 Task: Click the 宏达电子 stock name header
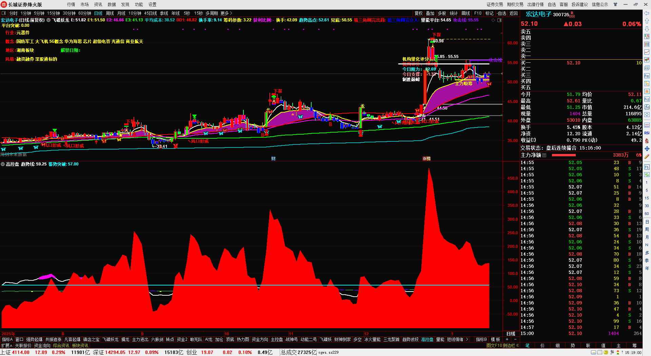coord(538,14)
